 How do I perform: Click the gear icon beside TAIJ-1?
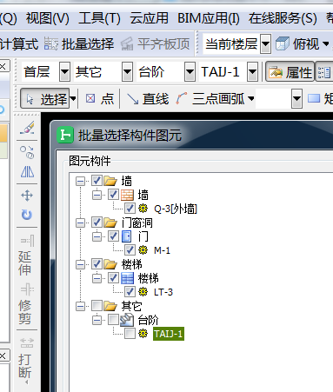(143, 334)
